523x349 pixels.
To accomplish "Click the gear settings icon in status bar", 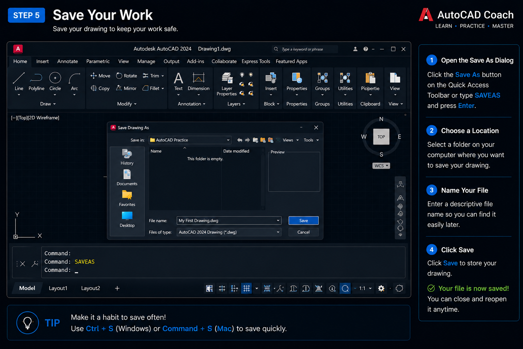I will pos(381,288).
